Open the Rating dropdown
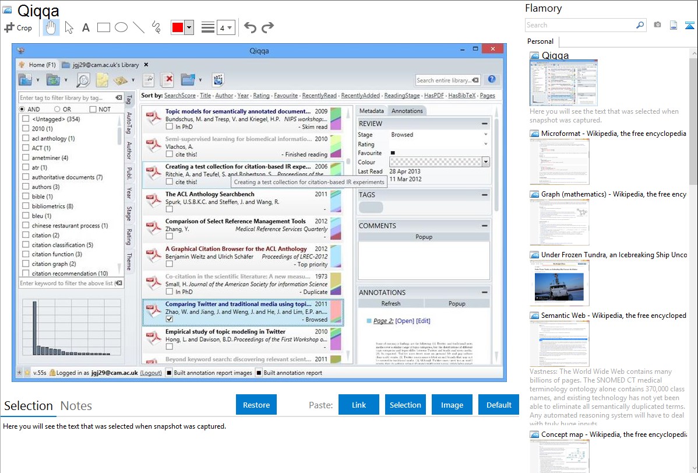 coord(486,144)
